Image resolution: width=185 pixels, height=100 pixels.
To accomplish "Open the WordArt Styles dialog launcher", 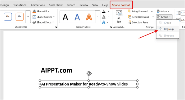I will (x=111, y=27).
